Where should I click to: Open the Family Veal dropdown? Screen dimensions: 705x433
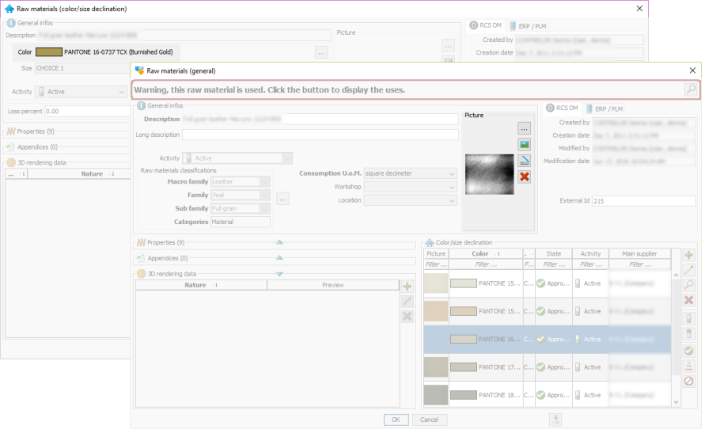click(265, 196)
